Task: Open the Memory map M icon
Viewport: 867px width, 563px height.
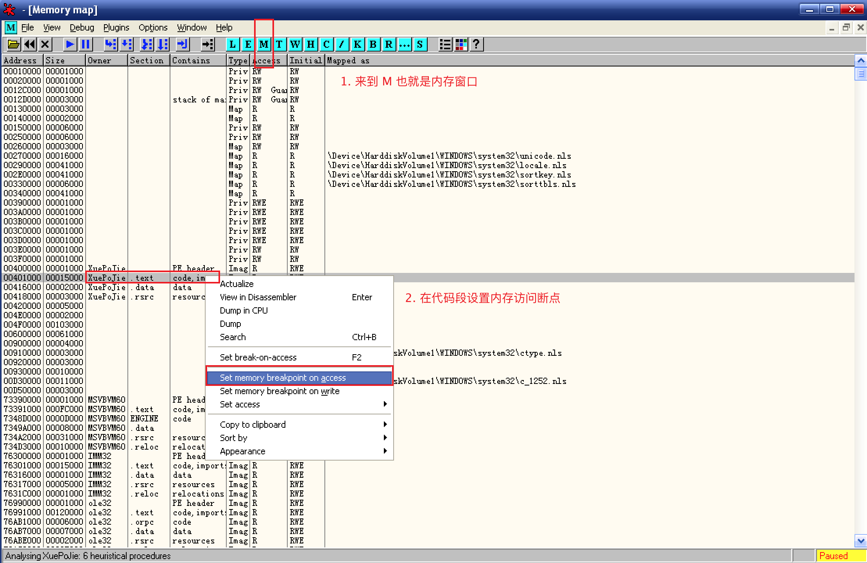Action: pos(264,45)
